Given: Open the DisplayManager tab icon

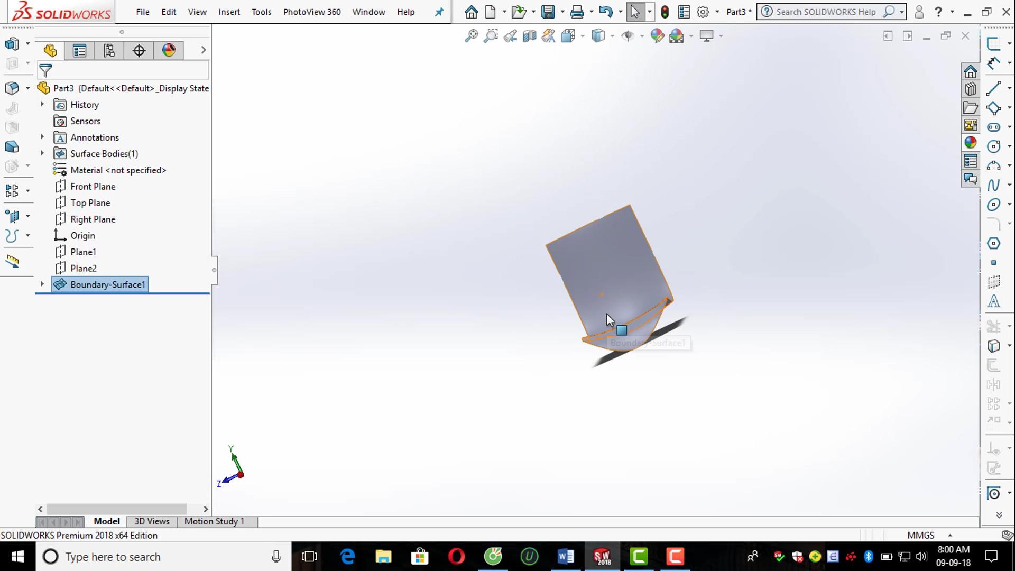Looking at the screenshot, I should (x=169, y=51).
